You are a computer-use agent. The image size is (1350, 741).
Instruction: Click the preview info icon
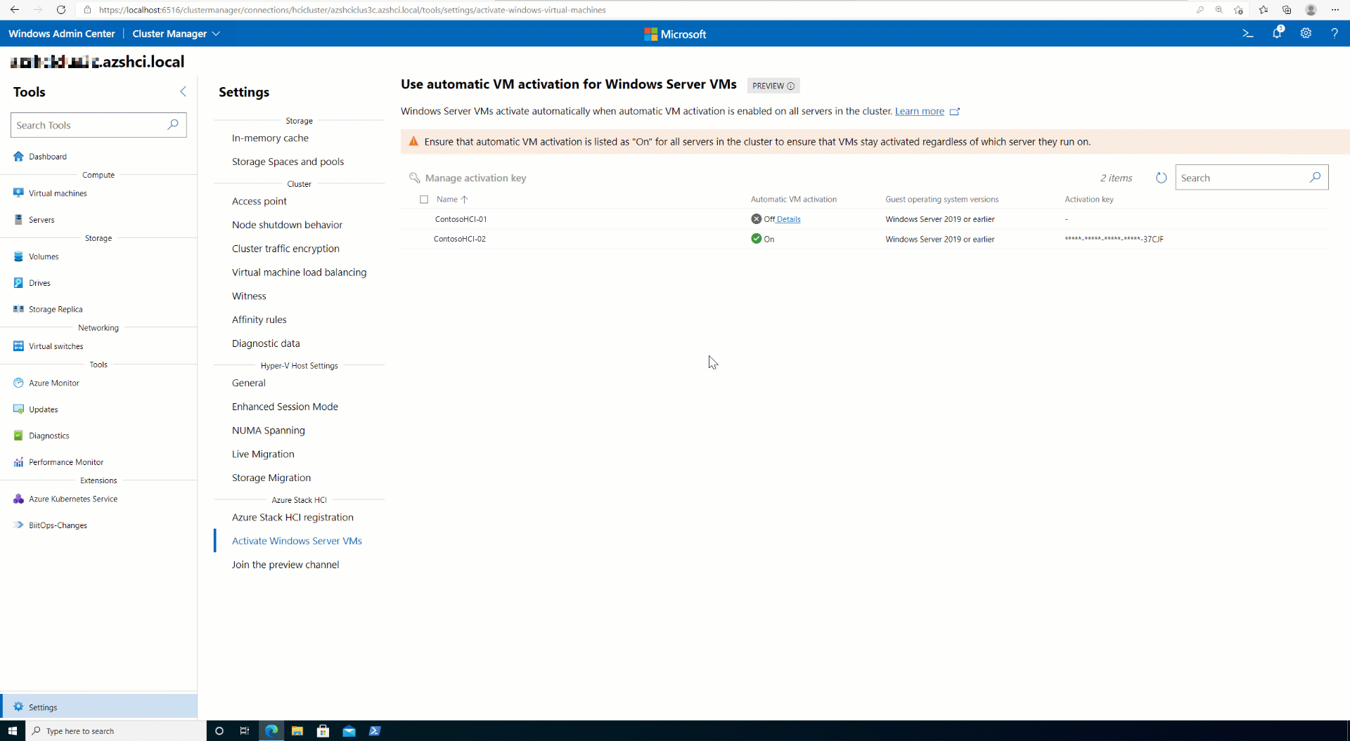point(791,86)
